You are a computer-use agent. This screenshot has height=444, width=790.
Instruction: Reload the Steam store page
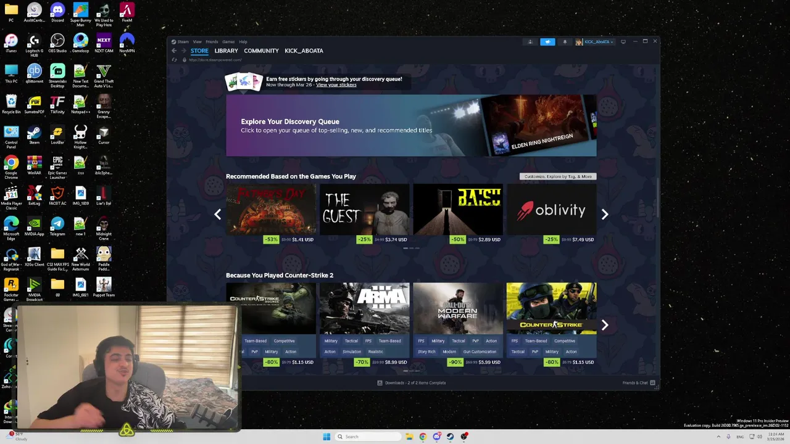pyautogui.click(x=175, y=60)
